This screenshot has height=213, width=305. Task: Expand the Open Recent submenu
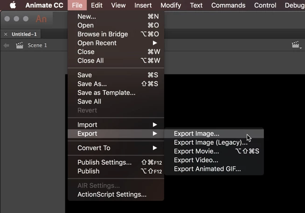116,43
